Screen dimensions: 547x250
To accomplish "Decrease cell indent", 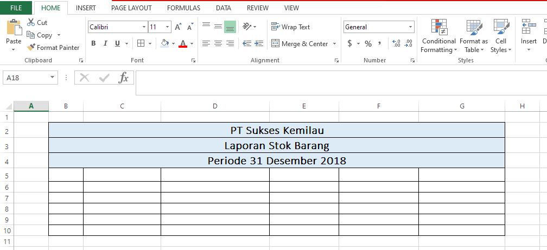I will [x=247, y=43].
